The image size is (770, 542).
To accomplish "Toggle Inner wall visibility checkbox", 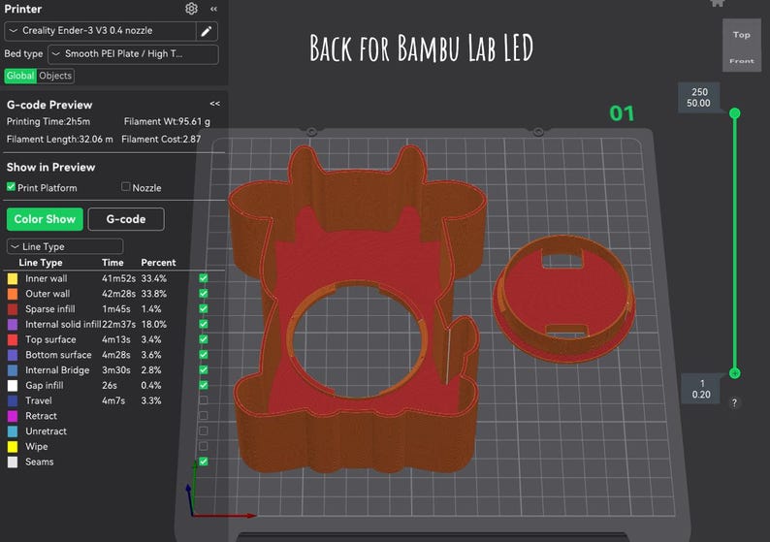I will click(204, 278).
